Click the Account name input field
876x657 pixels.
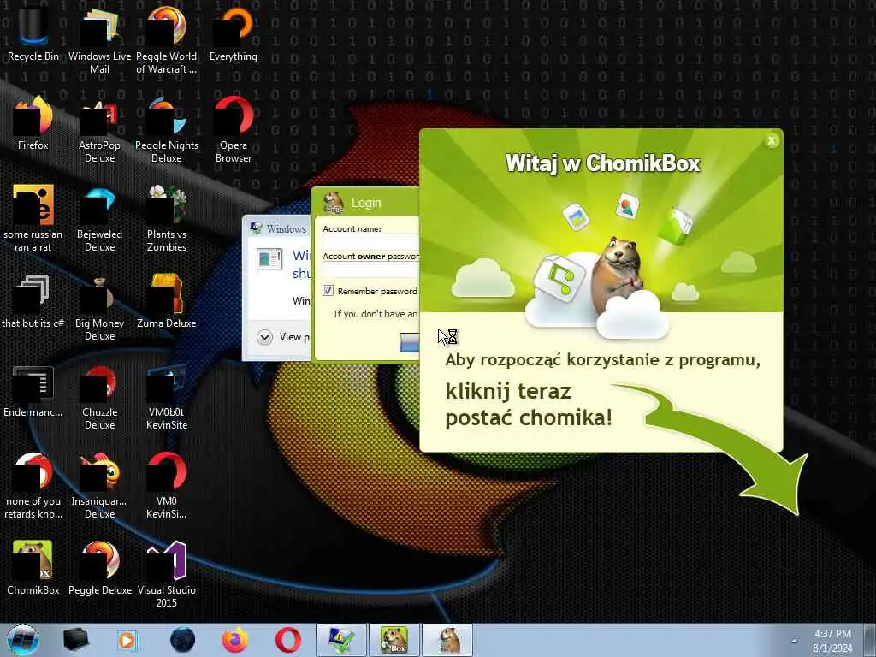click(371, 241)
